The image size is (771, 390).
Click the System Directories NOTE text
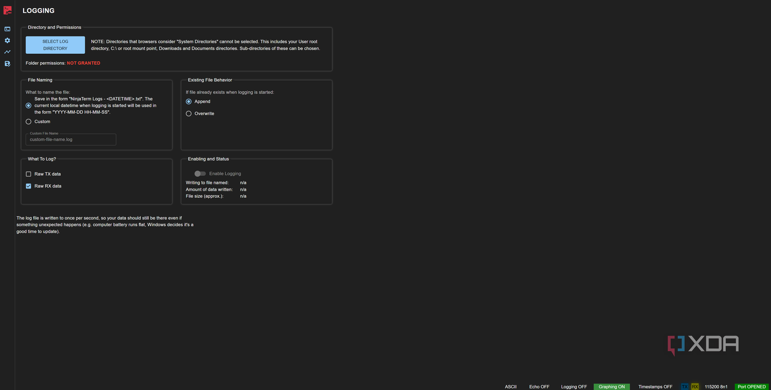206,45
